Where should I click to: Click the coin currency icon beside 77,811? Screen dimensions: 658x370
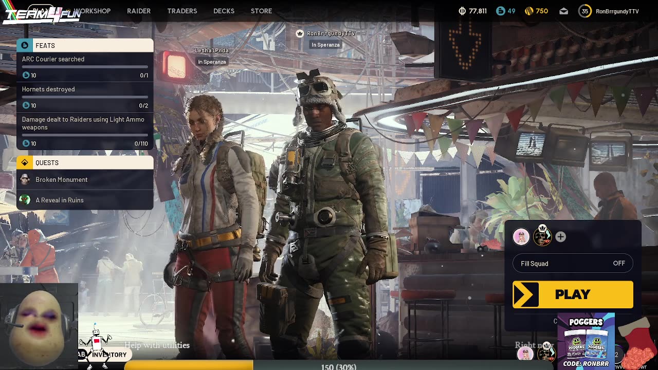click(x=462, y=11)
